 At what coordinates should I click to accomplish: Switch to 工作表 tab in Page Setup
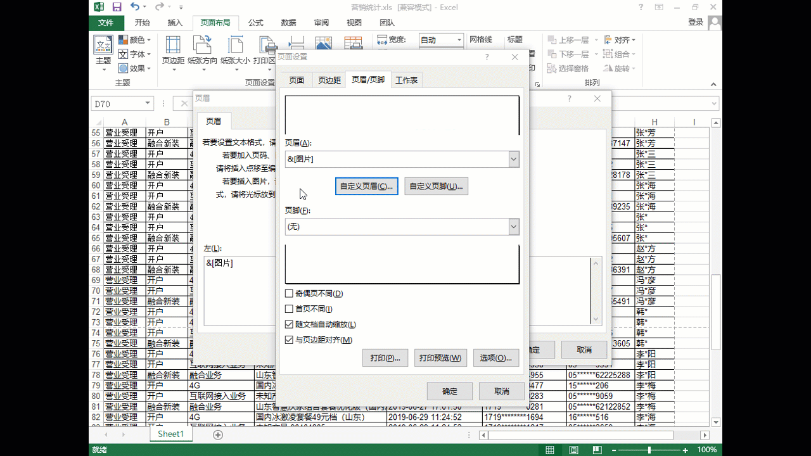406,80
